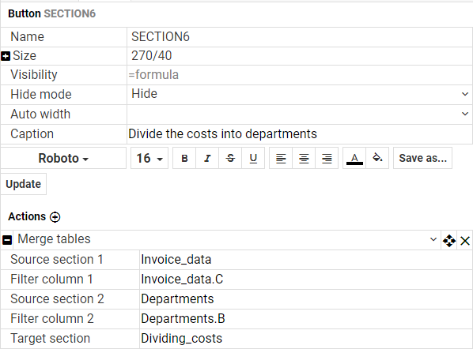Open the fill bucket background color

tap(377, 158)
